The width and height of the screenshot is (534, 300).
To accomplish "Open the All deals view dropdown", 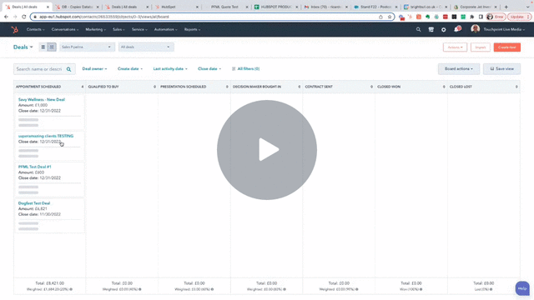I will [146, 47].
